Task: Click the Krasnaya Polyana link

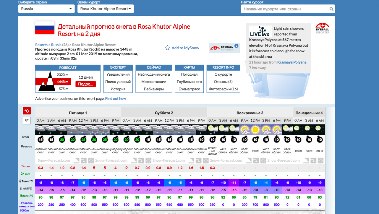Action: tap(292, 62)
